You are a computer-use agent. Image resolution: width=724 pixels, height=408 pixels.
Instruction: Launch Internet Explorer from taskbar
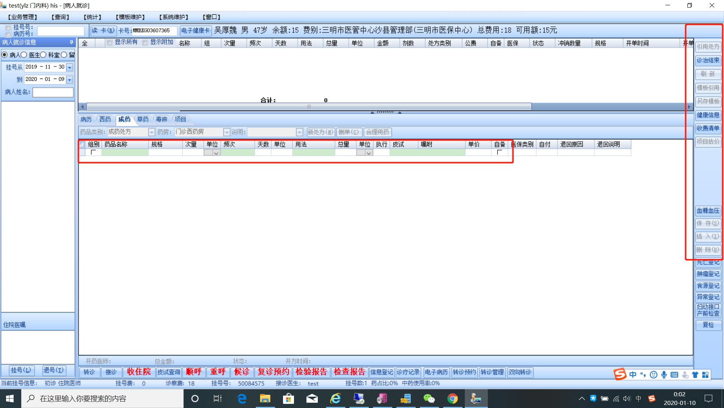(335, 399)
